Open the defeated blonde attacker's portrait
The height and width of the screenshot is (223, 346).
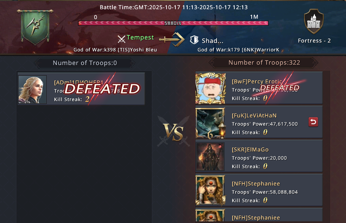coord(32,90)
